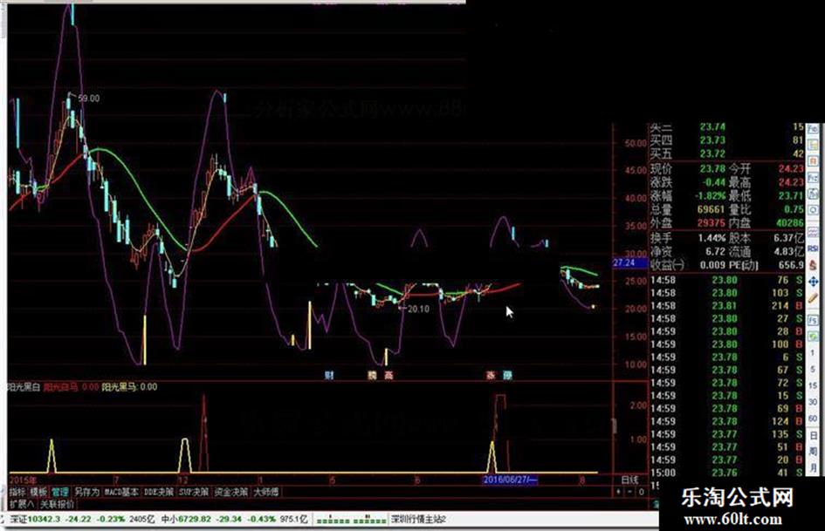The height and width of the screenshot is (531, 825).
Task: Switch to the DDE决策 template tab
Action: (x=158, y=492)
